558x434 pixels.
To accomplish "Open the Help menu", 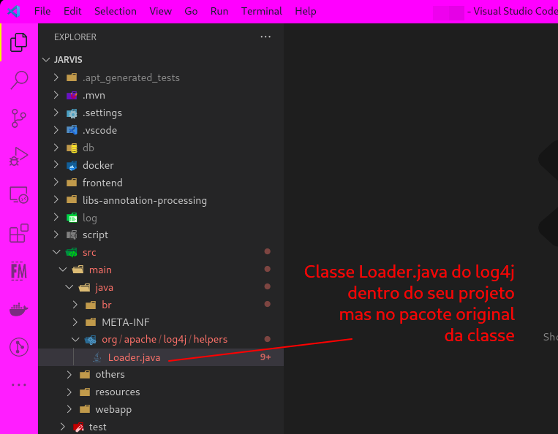I will pos(306,11).
